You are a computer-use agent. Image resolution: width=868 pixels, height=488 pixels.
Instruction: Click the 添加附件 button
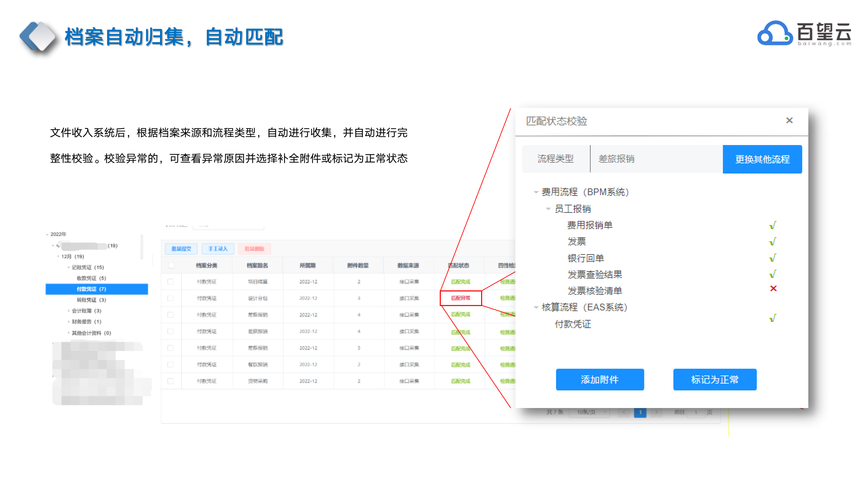599,380
